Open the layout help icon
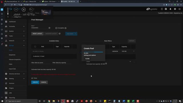Viewport: 183px width, 103px height. [59, 34]
